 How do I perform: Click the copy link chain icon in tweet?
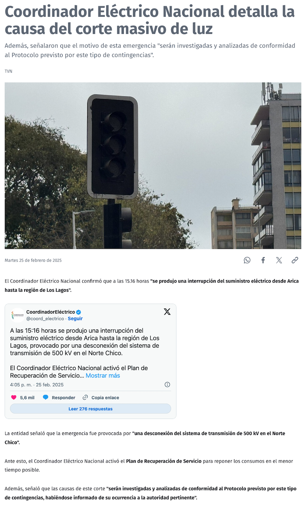85,398
